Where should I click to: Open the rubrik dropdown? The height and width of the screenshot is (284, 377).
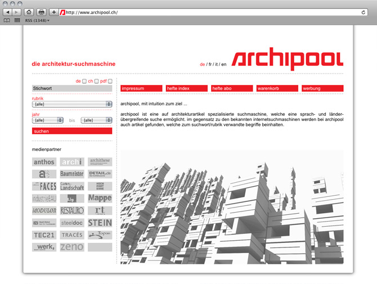72,104
